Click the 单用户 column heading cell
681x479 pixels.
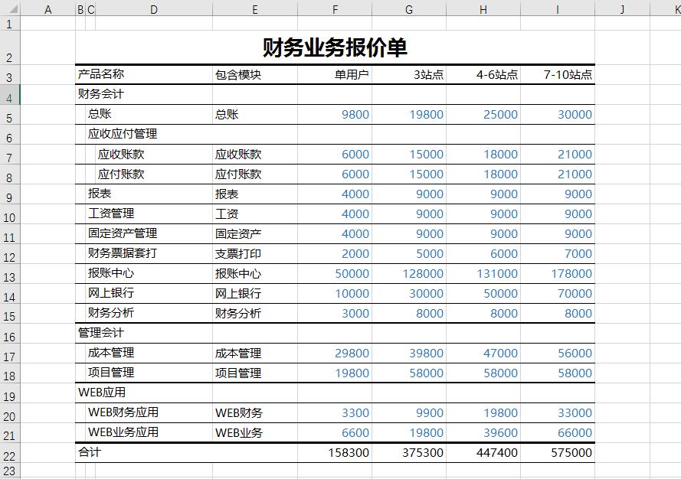coord(335,74)
